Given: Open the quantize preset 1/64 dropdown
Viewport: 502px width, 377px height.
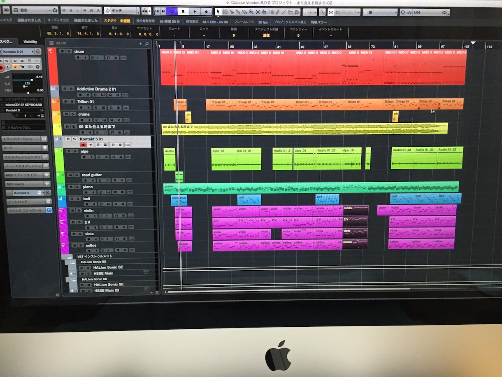Looking at the screenshot, I should pyautogui.click(x=428, y=13).
